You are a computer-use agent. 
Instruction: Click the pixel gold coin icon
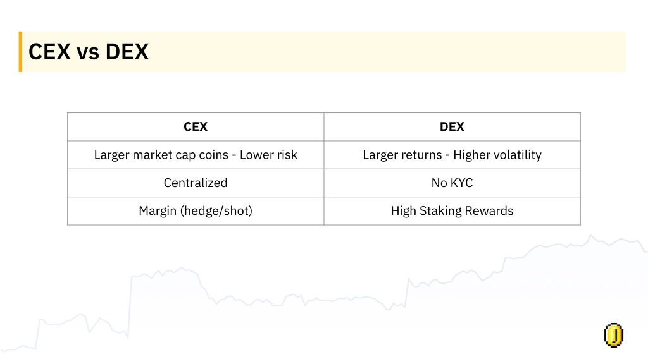pyautogui.click(x=613, y=335)
